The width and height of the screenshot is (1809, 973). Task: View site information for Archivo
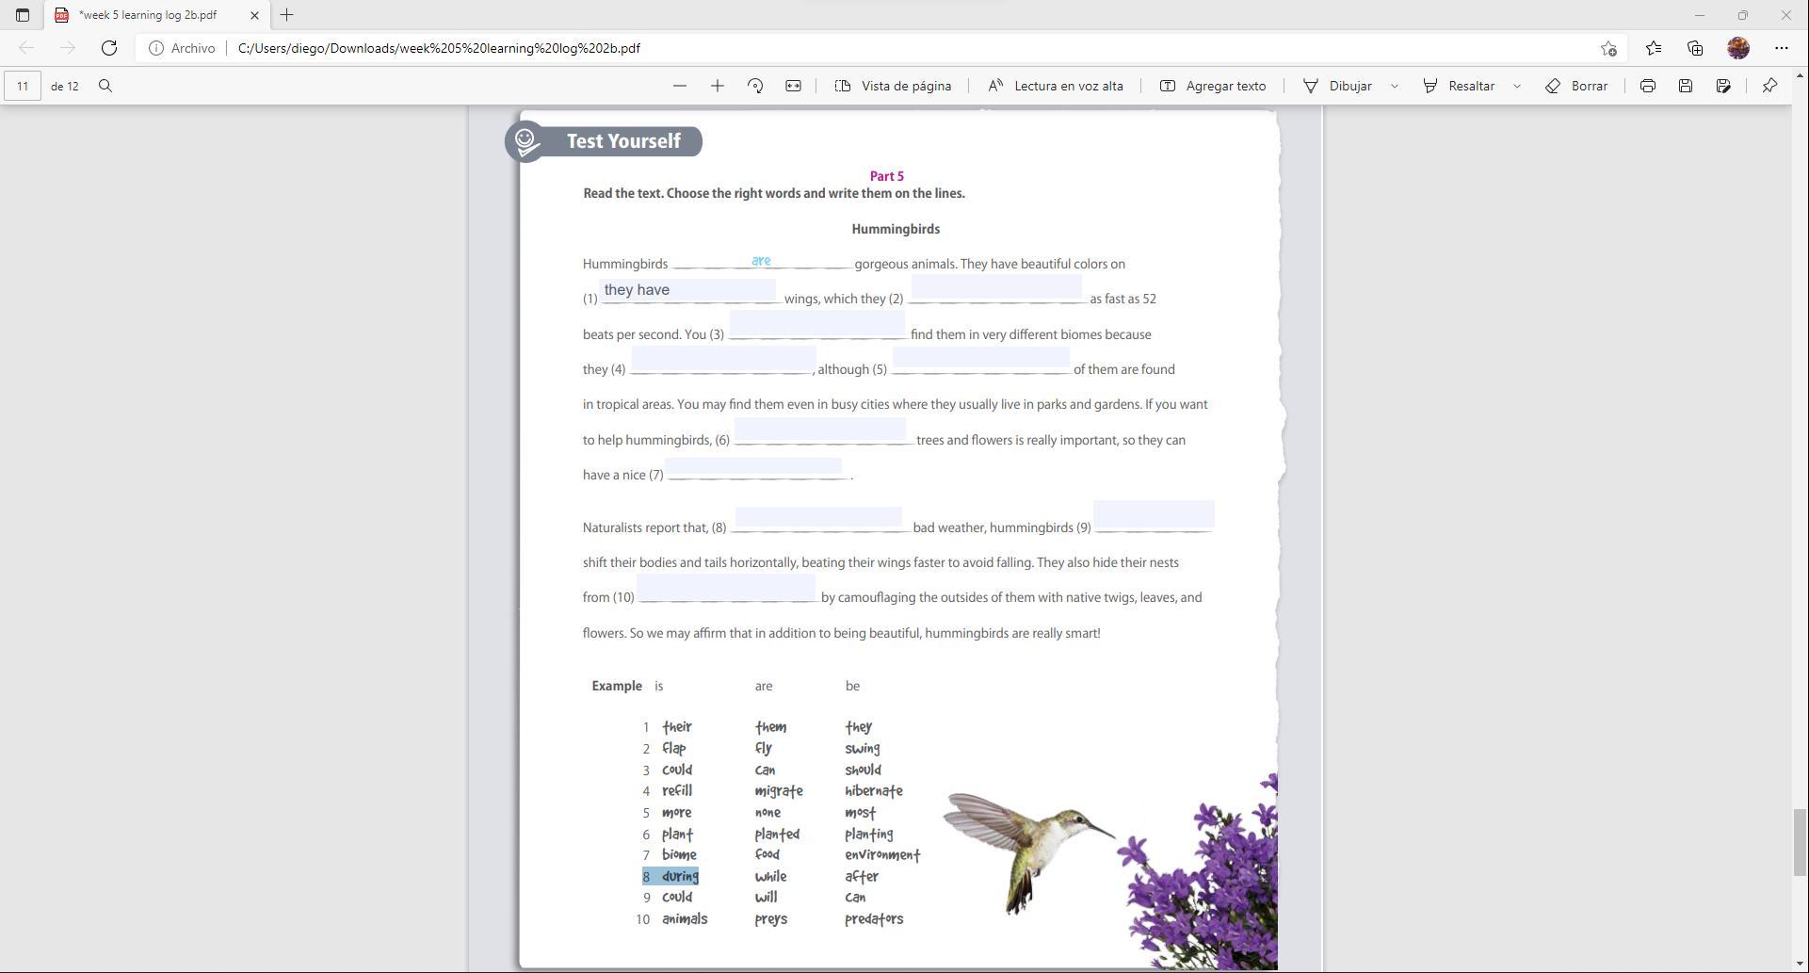(x=182, y=48)
